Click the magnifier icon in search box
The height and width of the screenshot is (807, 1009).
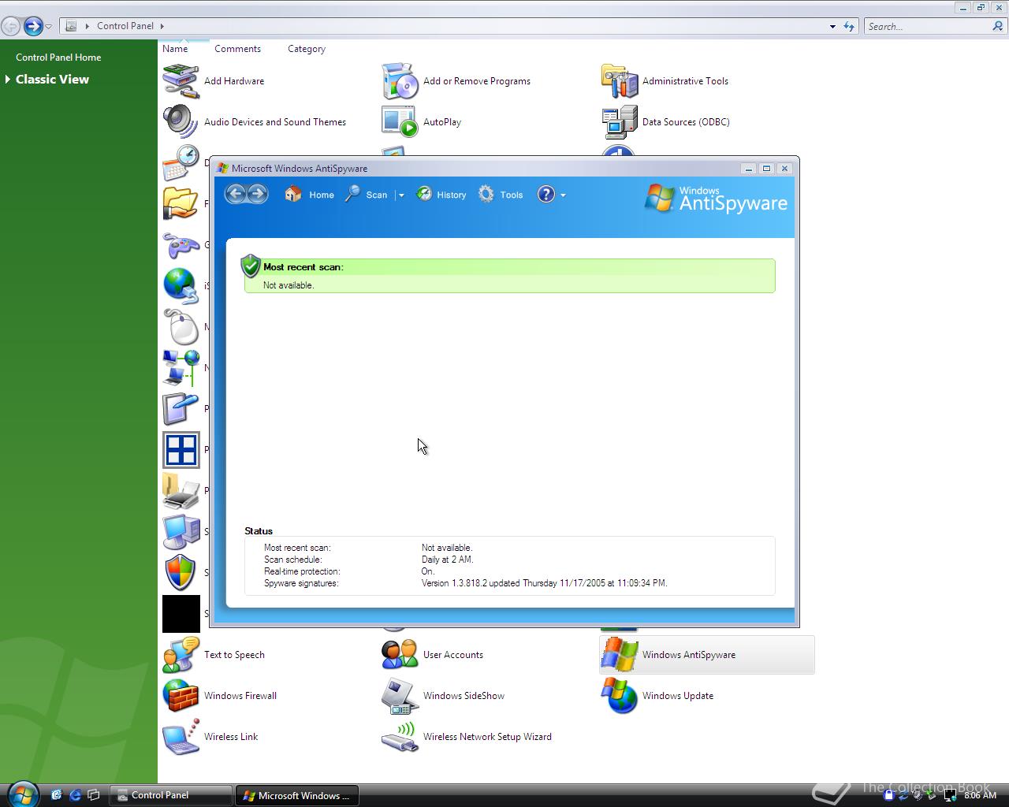[998, 26]
